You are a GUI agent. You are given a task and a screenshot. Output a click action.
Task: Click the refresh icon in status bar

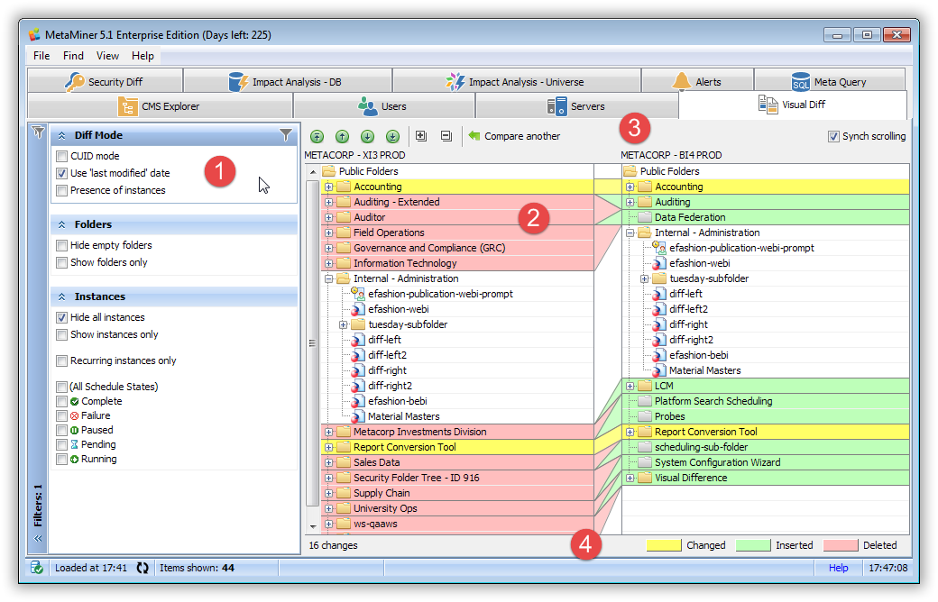143,568
